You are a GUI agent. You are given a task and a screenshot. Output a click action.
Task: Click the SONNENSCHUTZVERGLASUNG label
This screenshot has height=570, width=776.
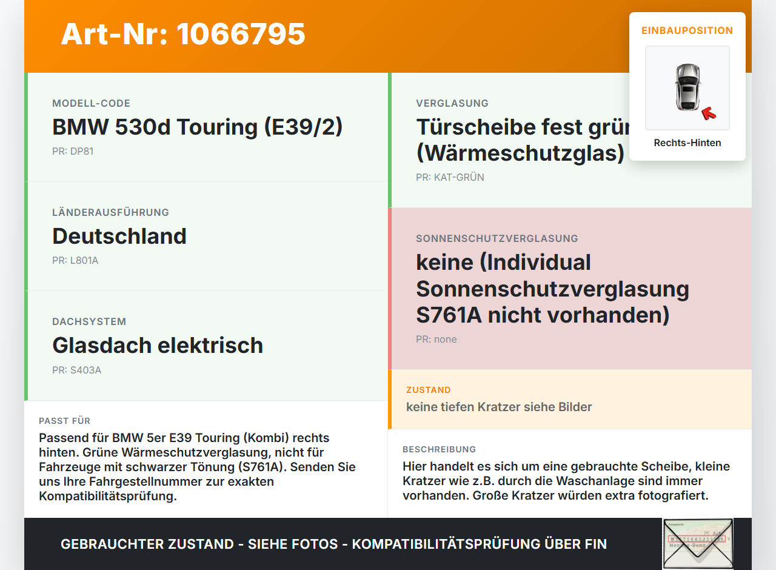point(497,238)
